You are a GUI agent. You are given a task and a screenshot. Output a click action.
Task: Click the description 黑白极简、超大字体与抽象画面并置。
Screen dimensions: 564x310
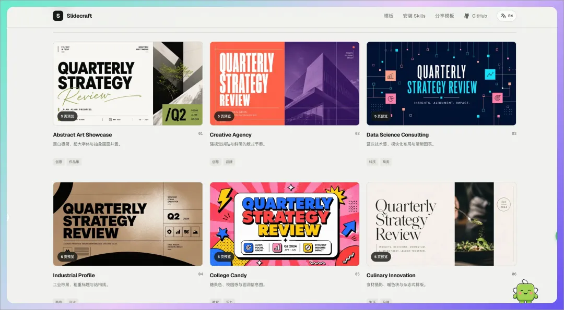[x=88, y=144]
